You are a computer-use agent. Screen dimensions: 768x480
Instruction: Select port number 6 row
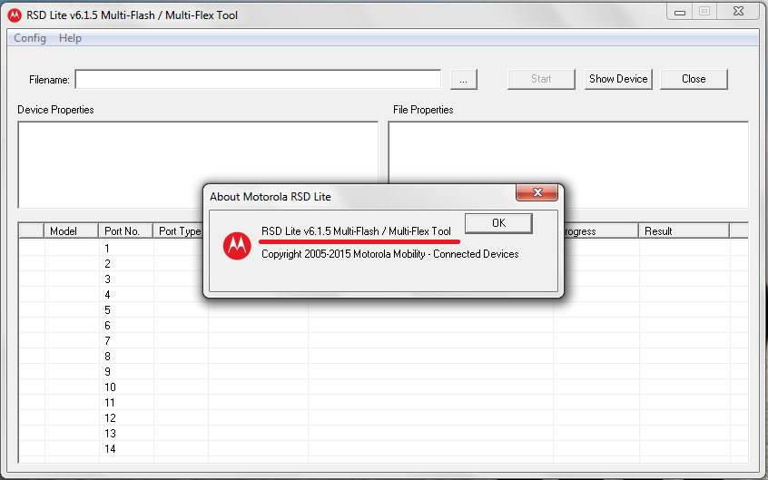(x=383, y=325)
